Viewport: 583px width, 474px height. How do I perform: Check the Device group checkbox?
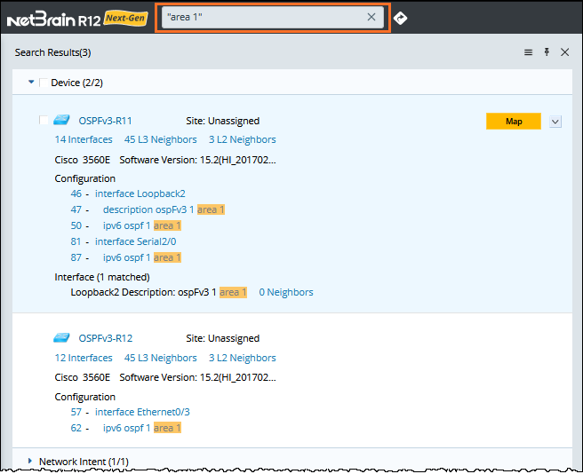[x=44, y=83]
